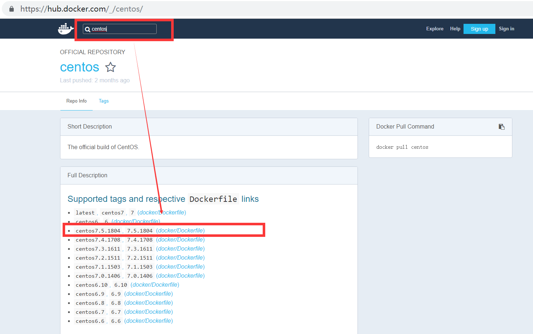Click the '6.8' tag text
533x334 pixels.
tap(116, 303)
